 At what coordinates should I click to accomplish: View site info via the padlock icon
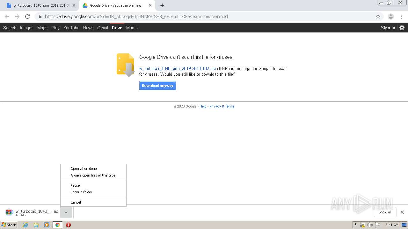40,17
